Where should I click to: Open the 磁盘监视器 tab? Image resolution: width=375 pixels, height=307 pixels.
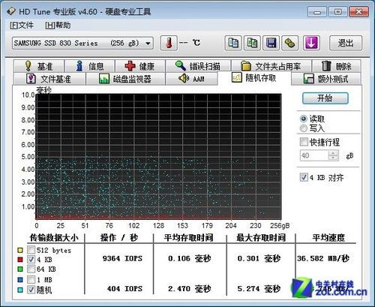click(x=125, y=79)
